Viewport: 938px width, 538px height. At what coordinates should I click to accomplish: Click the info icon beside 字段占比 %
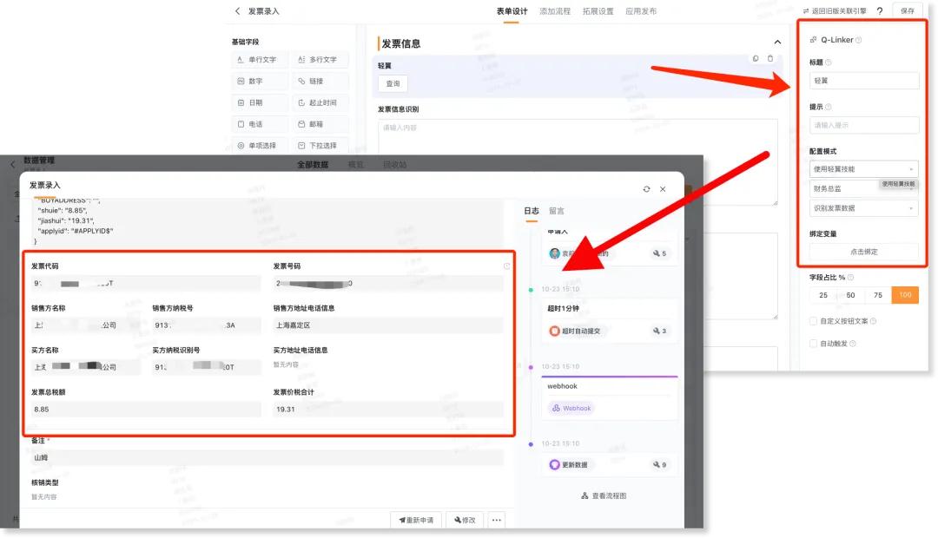850,278
